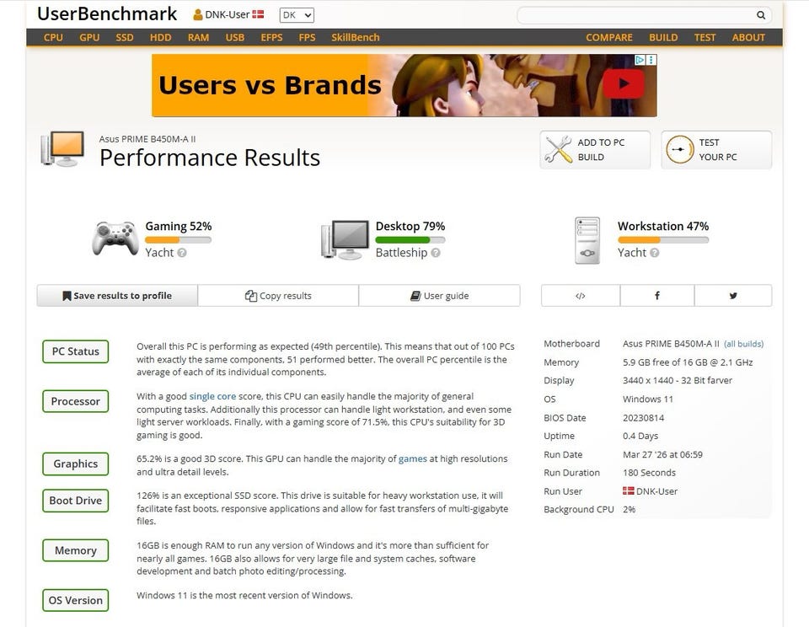Open the HDD menu

(x=160, y=37)
